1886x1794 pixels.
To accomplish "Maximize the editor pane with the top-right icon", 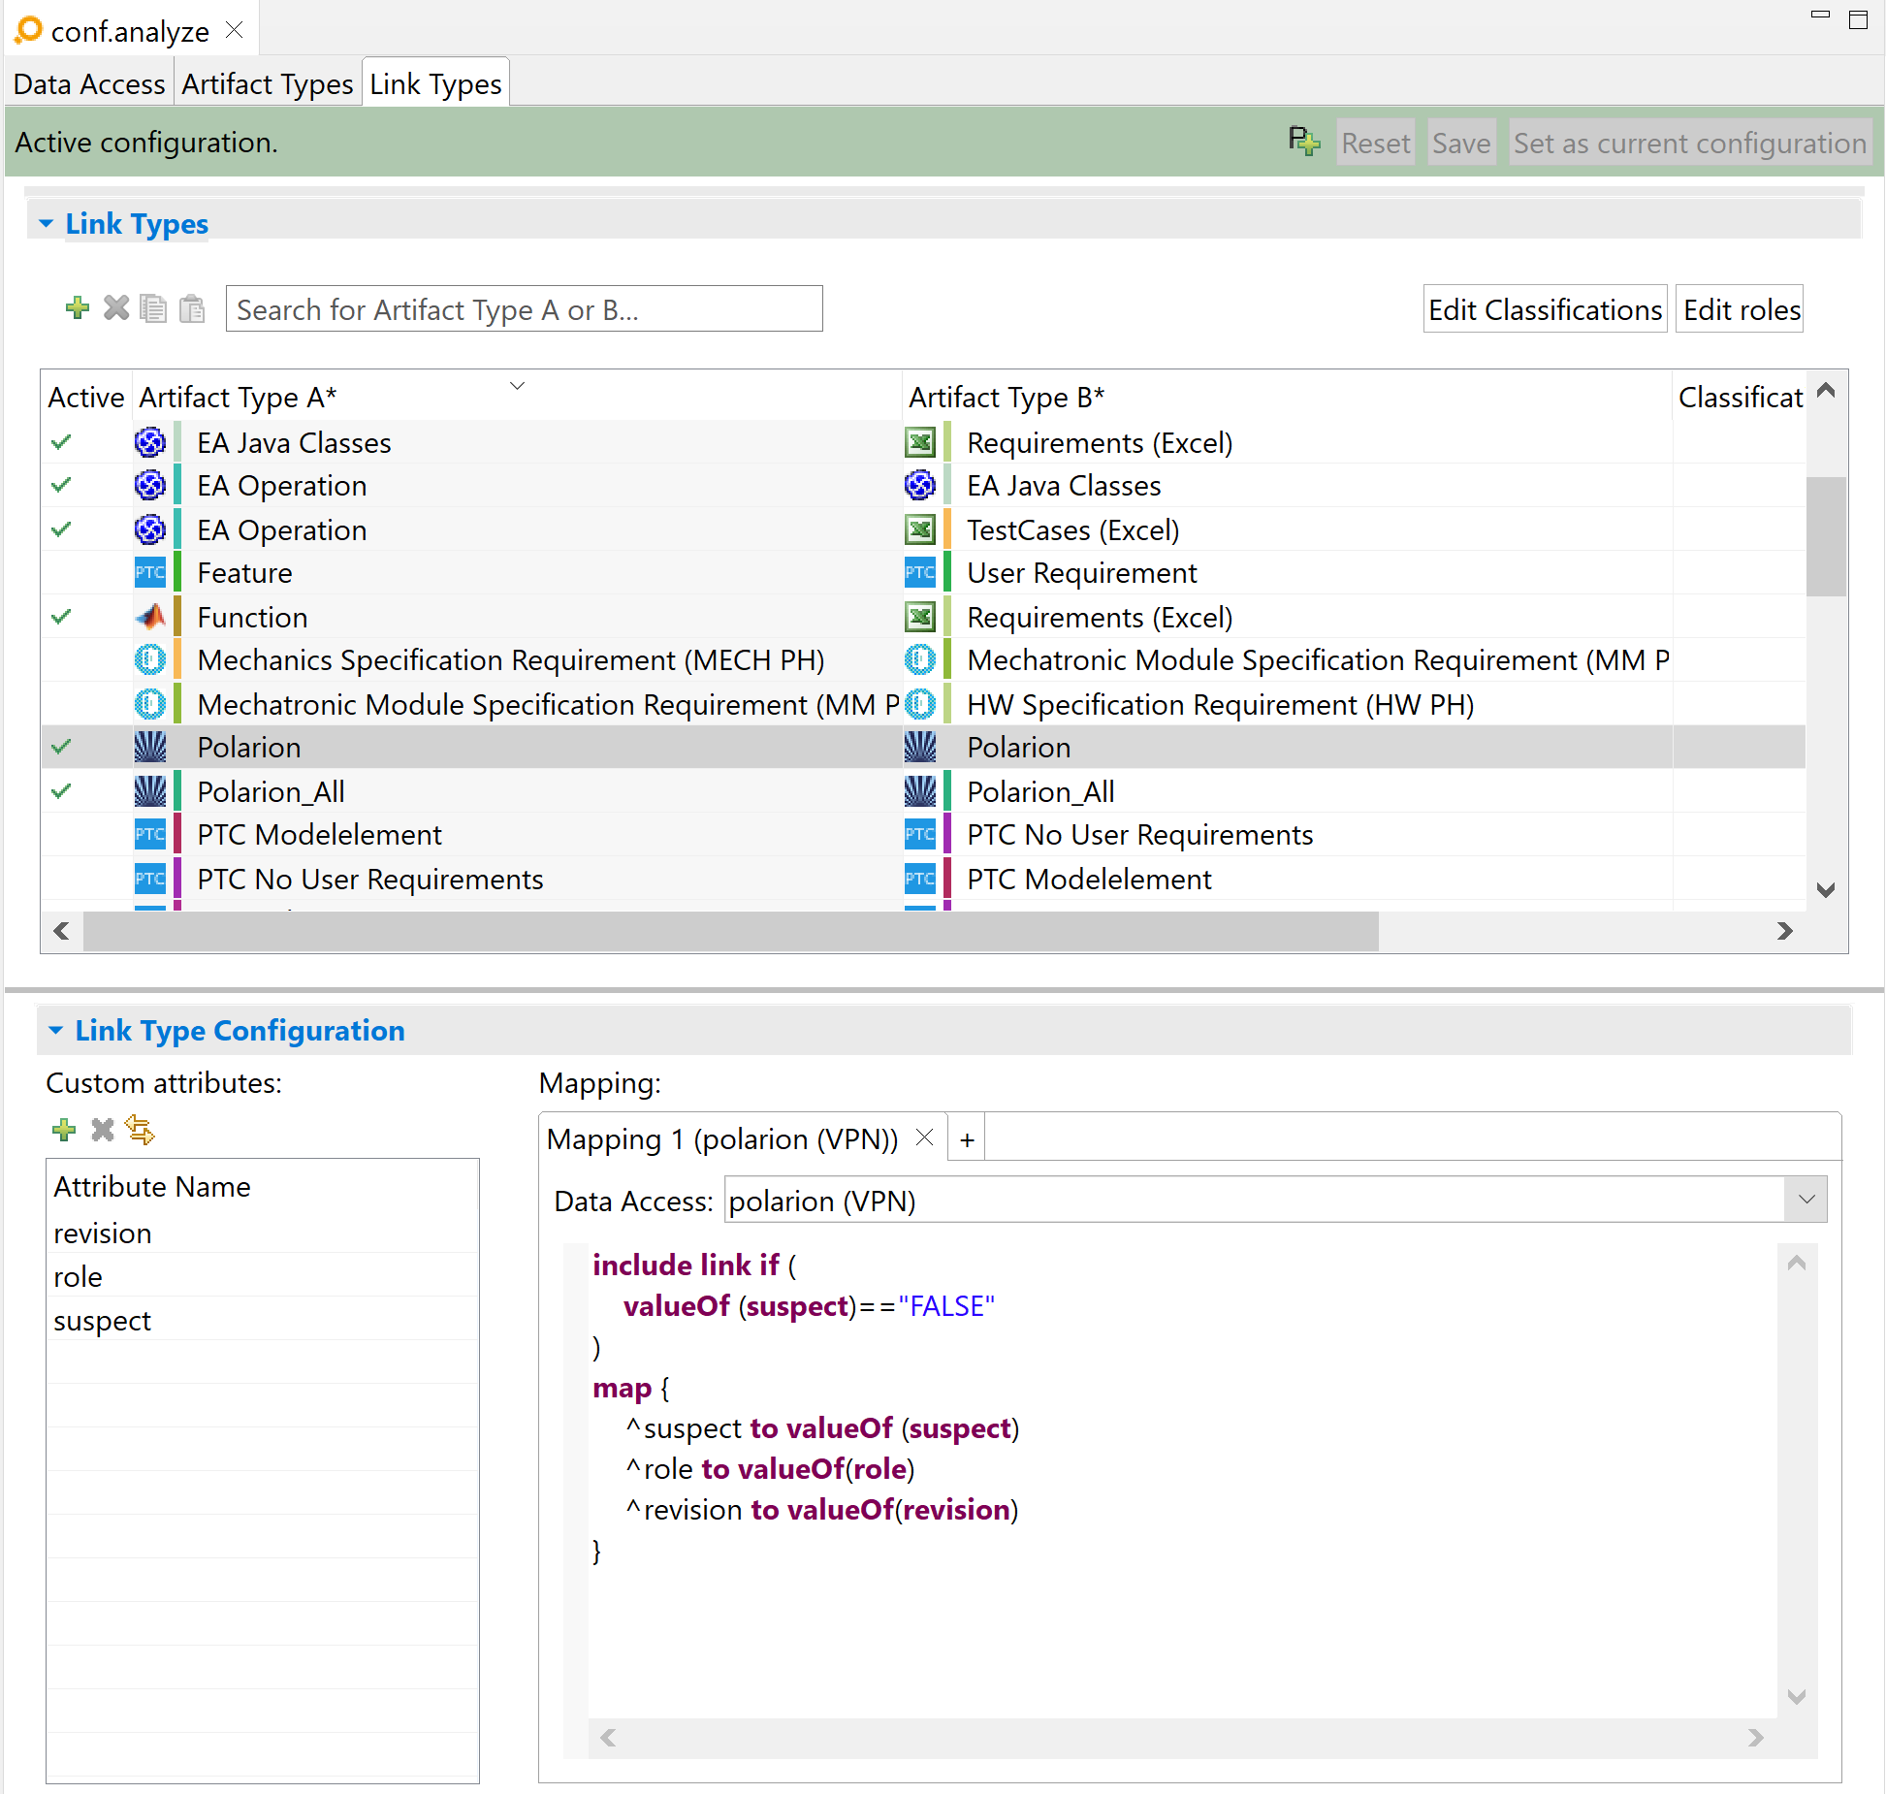I will click(1859, 19).
